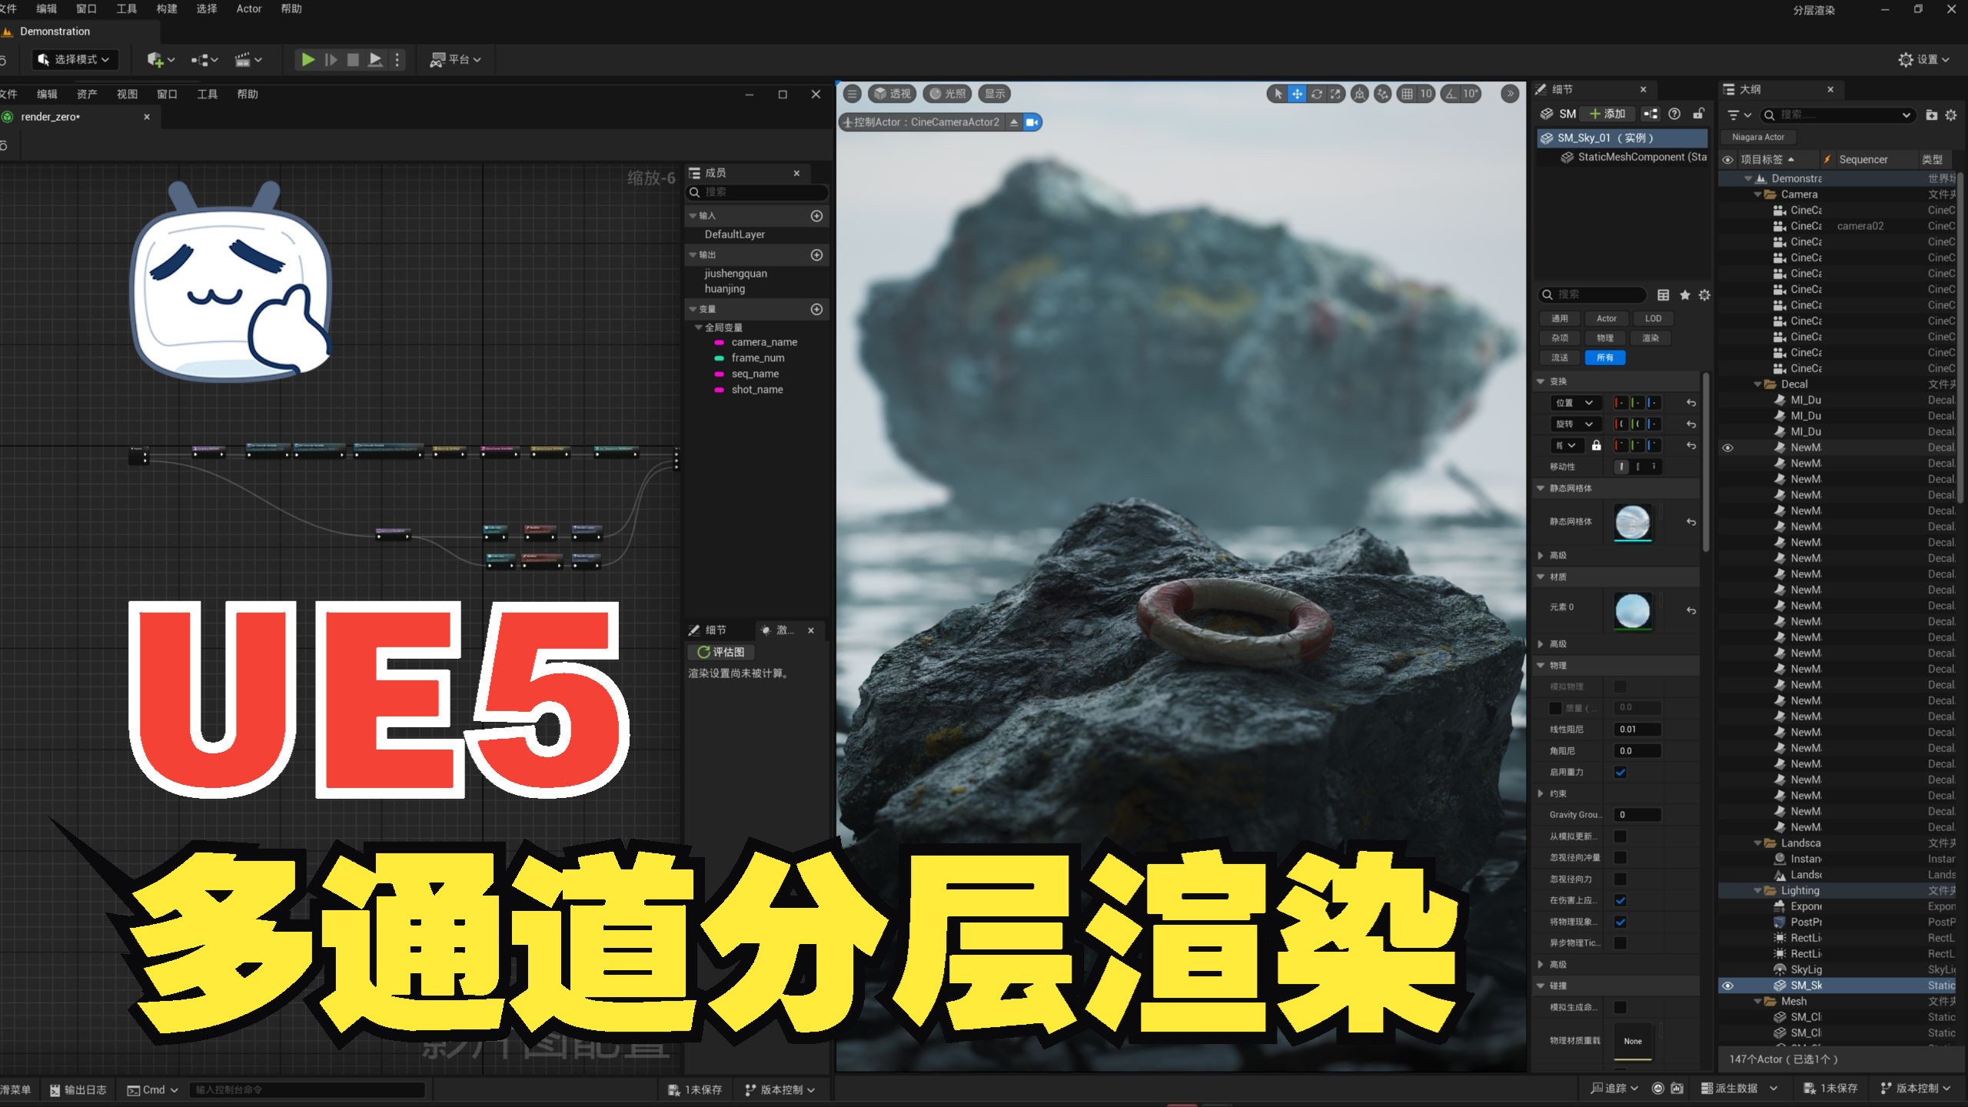
Task: Click the stop playback button
Action: 353,59
